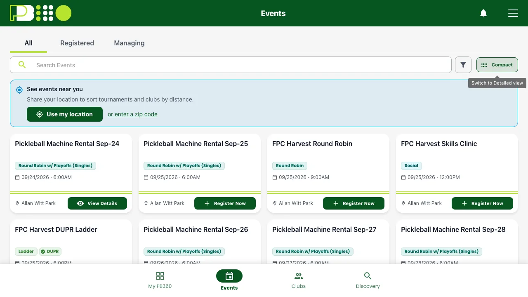Click the Events page header title

[273, 13]
